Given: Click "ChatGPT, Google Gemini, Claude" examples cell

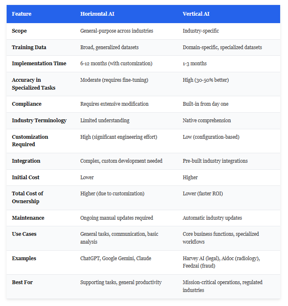Looking at the screenshot, I should (116, 259).
